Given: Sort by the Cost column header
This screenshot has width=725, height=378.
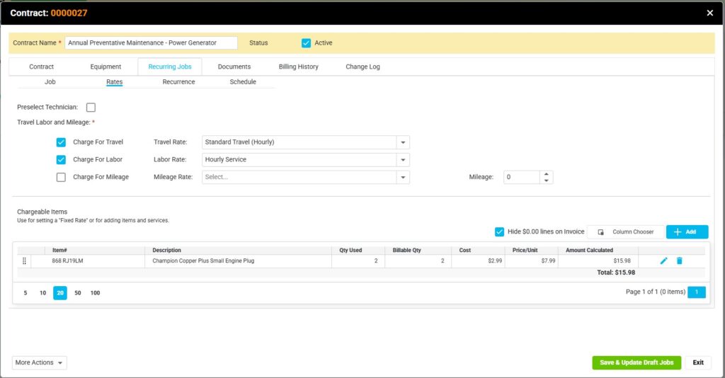Looking at the screenshot, I should tap(478, 250).
